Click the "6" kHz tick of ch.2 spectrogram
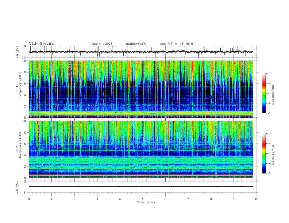This screenshot has width=289, height=223. pos(25,144)
